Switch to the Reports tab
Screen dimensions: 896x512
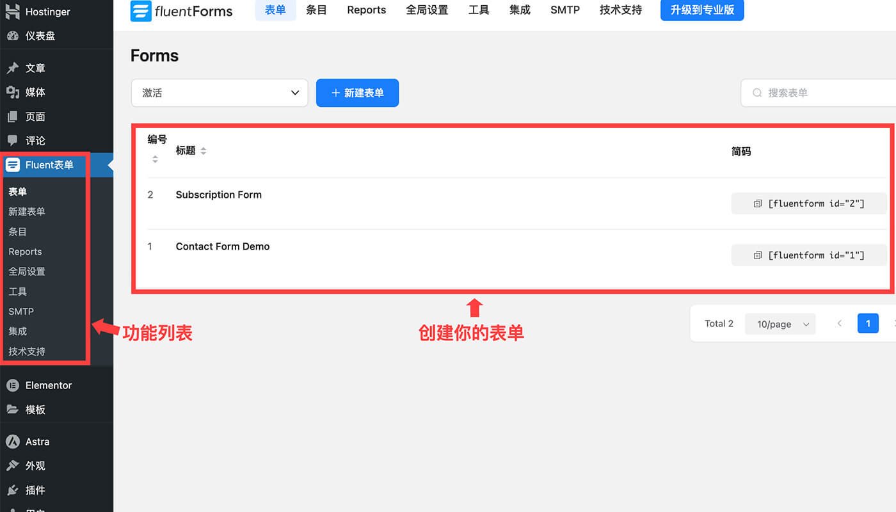coord(366,10)
